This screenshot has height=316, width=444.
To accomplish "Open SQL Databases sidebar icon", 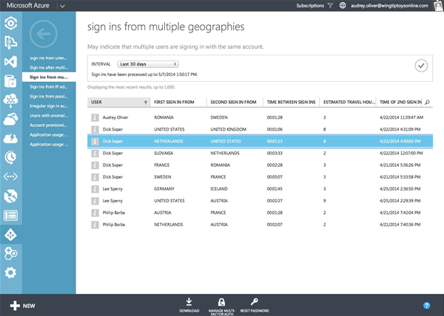I will click(11, 81).
